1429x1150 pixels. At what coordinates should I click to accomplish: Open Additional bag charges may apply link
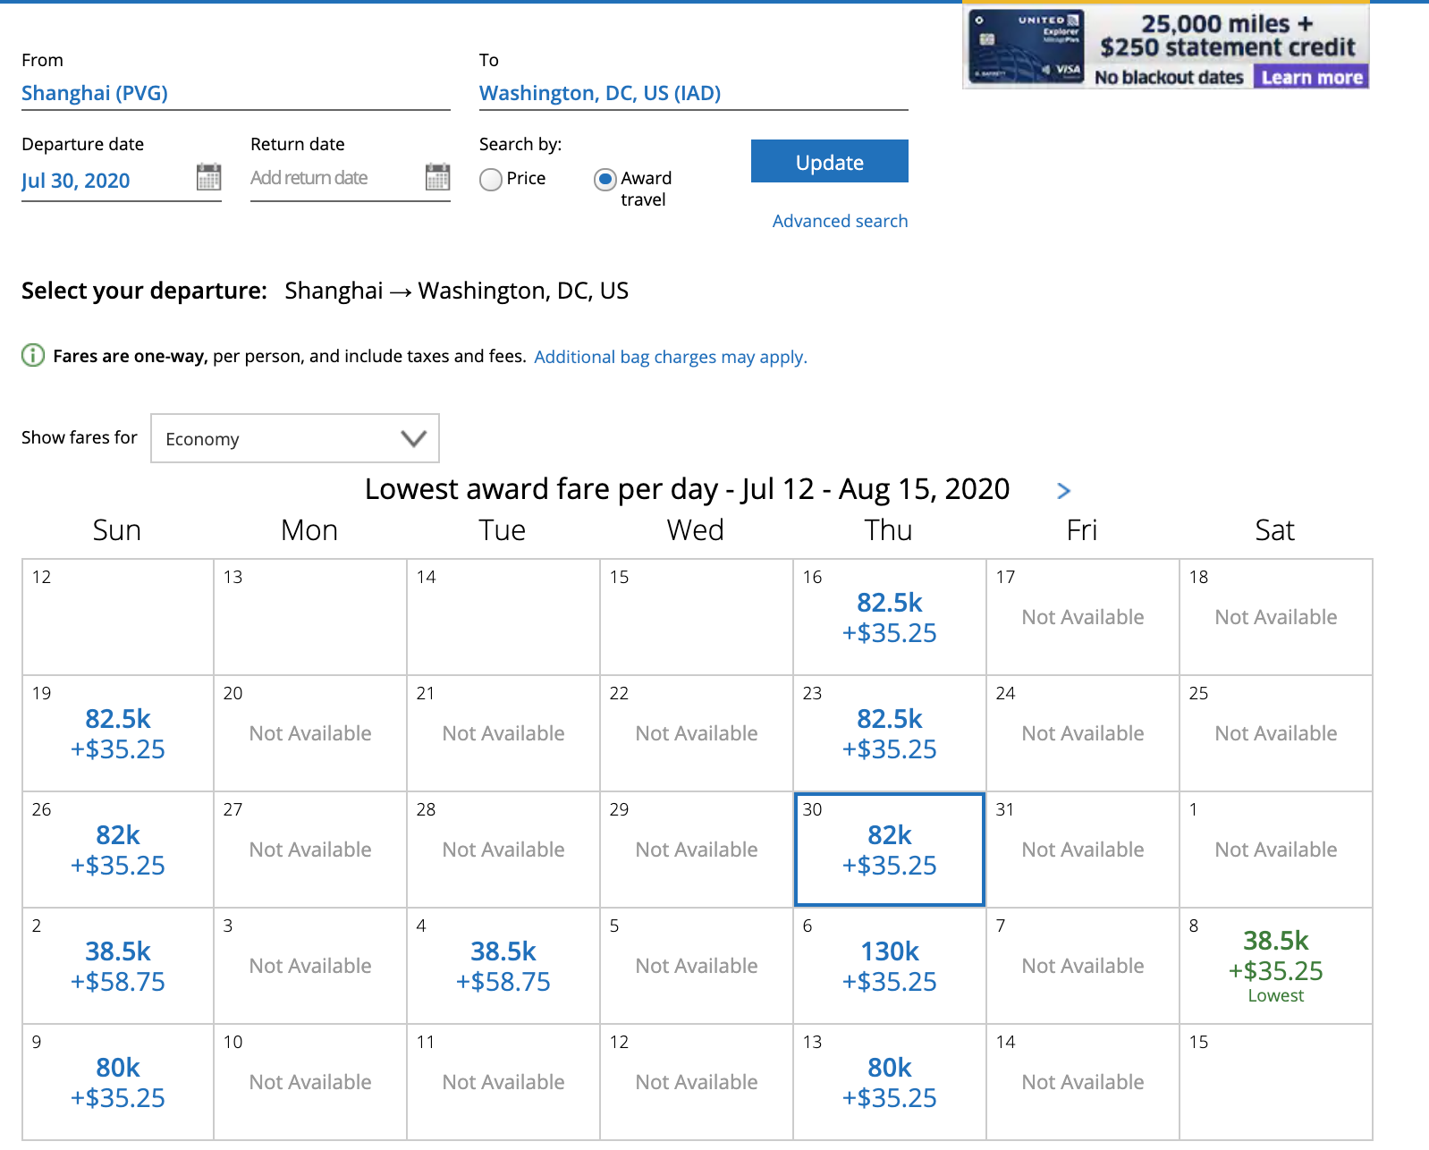[x=670, y=357]
